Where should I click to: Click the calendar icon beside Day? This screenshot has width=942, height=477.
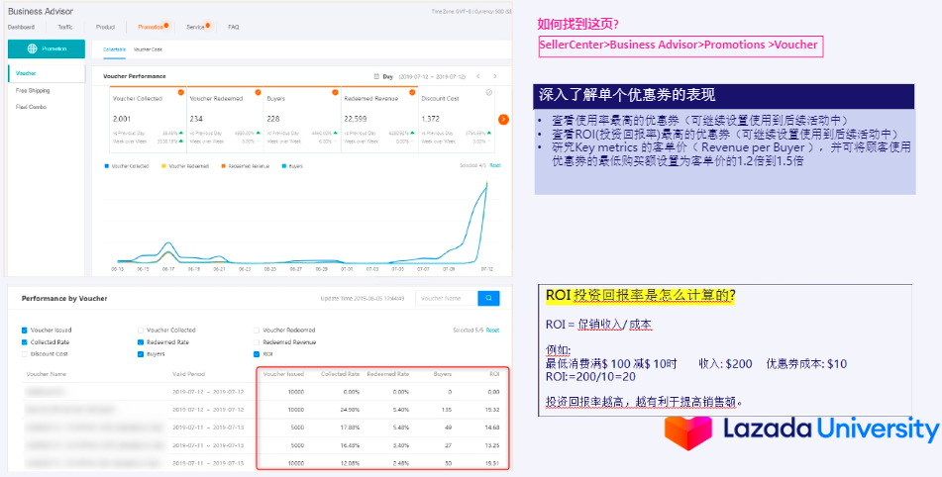pos(376,77)
